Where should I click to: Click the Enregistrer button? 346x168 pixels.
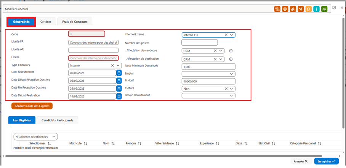326,161
